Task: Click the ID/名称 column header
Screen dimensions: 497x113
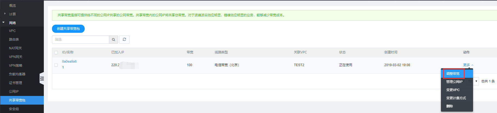Action: (68, 52)
